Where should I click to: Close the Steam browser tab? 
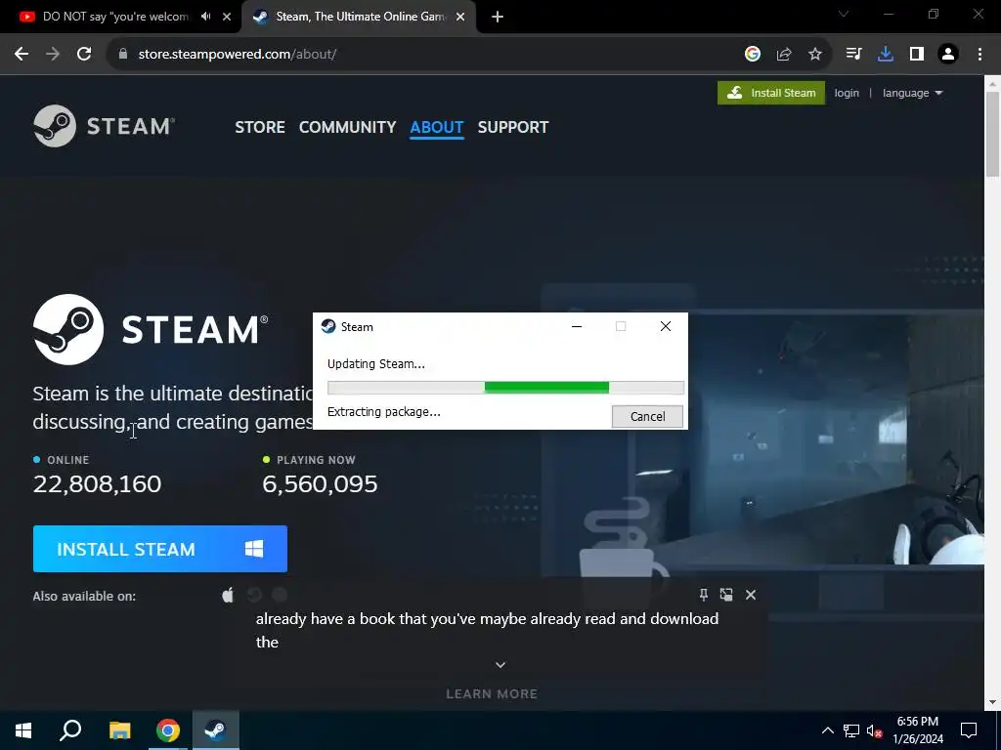click(460, 18)
